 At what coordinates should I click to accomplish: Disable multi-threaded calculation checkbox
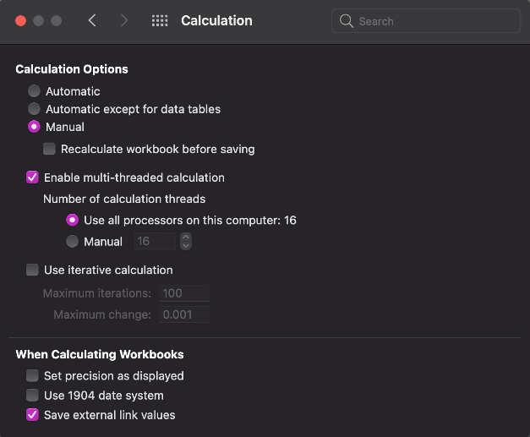[x=32, y=178]
